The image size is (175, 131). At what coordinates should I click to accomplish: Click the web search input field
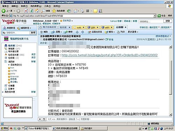click(151, 21)
